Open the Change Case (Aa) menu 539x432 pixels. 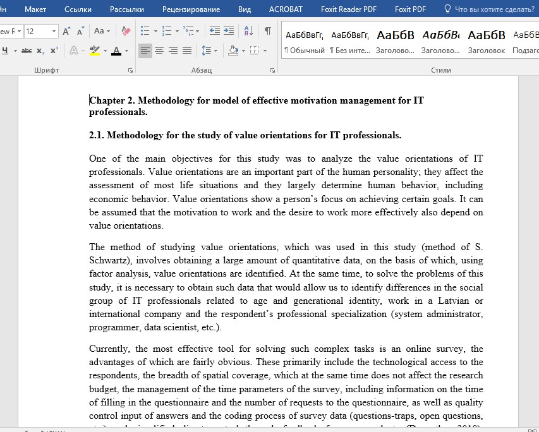click(x=102, y=32)
